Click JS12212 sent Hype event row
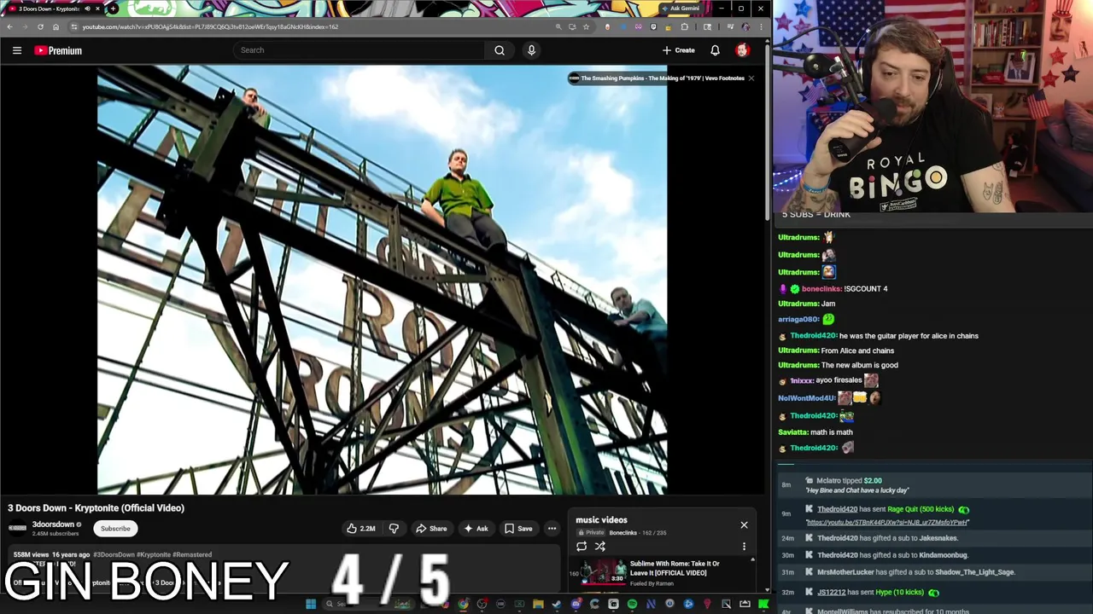This screenshot has height=614, width=1093. [933, 592]
